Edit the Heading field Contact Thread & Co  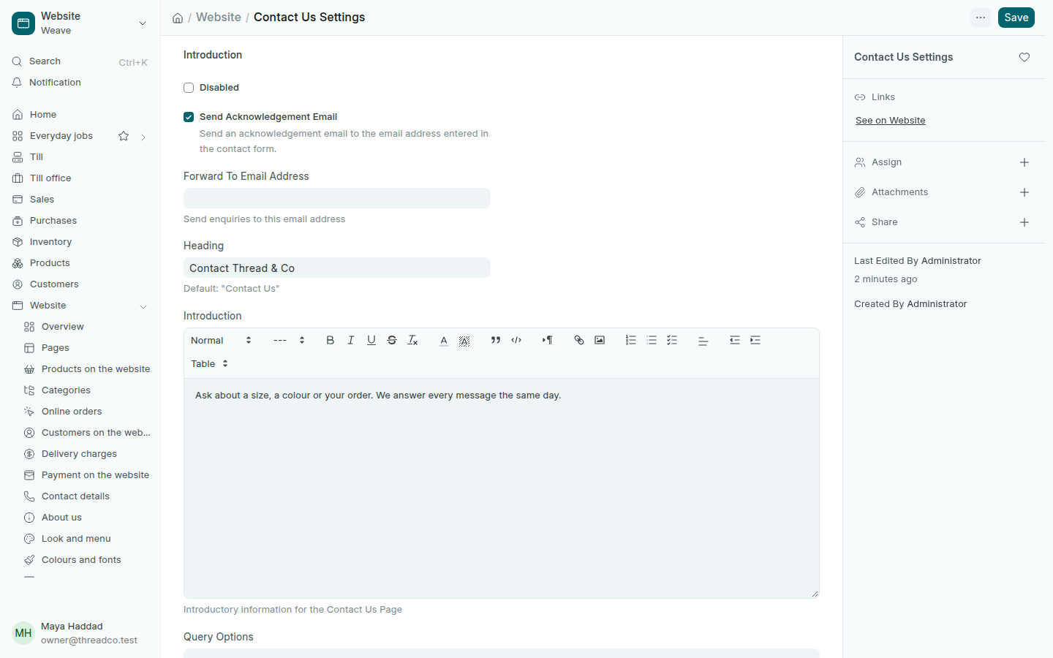[x=337, y=268]
